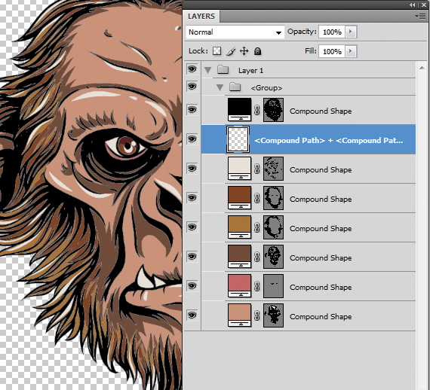Image resolution: width=430 pixels, height=390 pixels.
Task: Click the lock position move icon
Action: click(x=244, y=51)
